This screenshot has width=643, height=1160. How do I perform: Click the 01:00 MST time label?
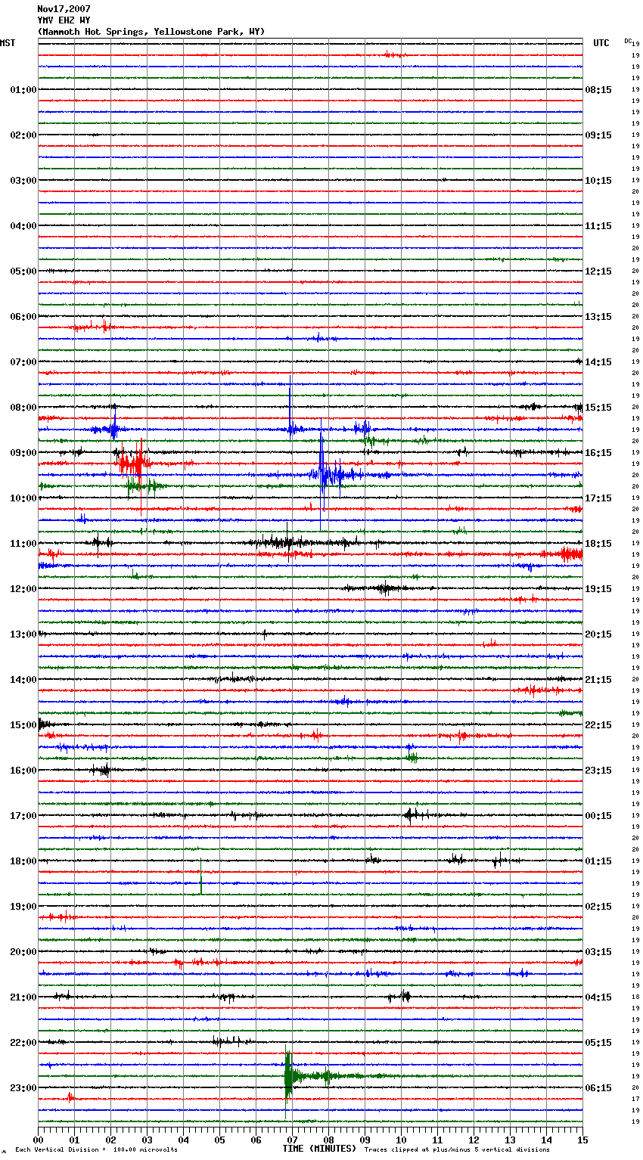tap(23, 90)
